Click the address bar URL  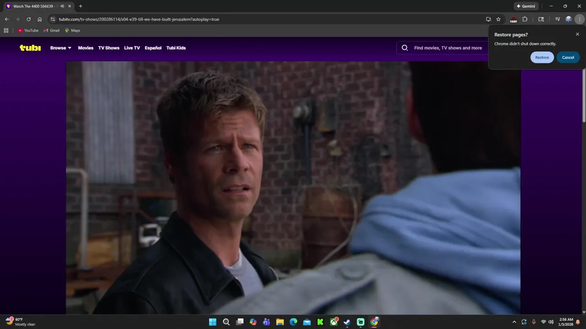coord(139,19)
